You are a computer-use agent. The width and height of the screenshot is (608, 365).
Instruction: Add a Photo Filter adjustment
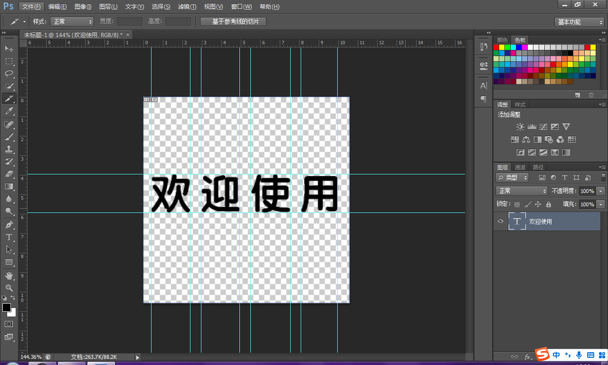[549, 140]
